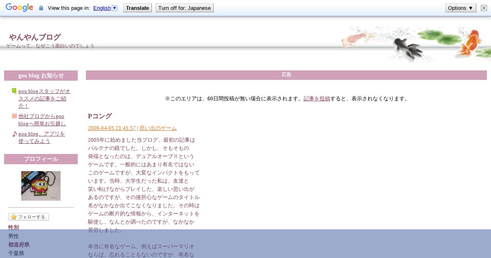Click the music note icon
The width and height of the screenshot is (491, 258).
tap(14, 134)
